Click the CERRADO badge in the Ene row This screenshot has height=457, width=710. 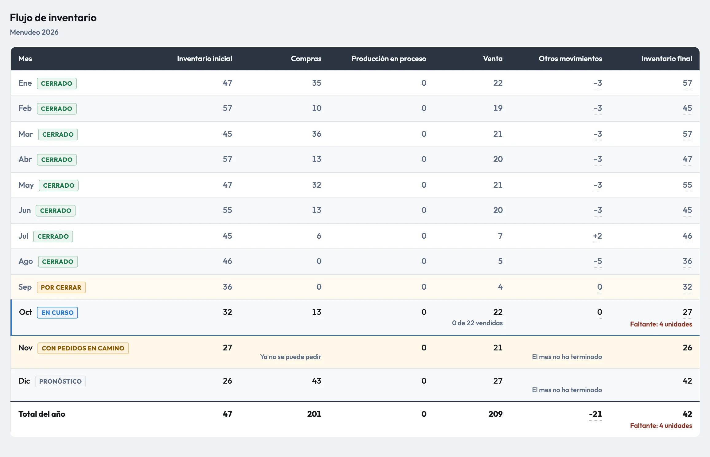click(57, 83)
